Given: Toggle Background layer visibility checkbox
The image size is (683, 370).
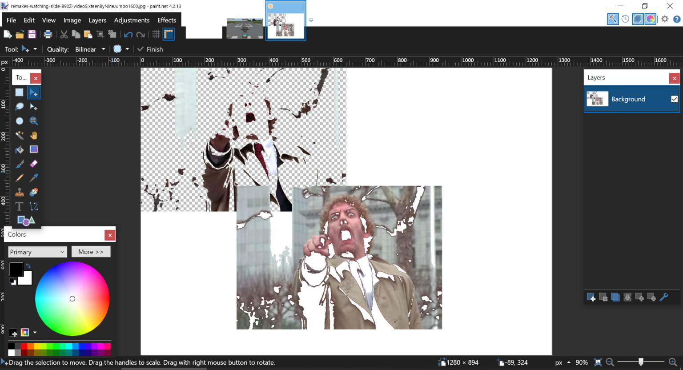Looking at the screenshot, I should tap(674, 99).
